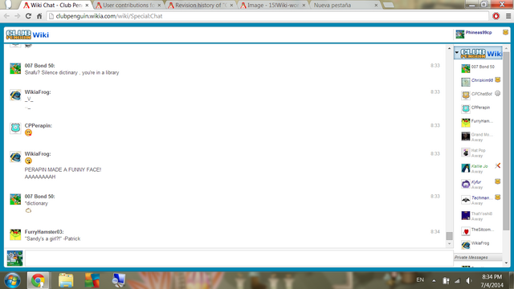
Task: Click the red Opera-style extension icon
Action: point(496,16)
